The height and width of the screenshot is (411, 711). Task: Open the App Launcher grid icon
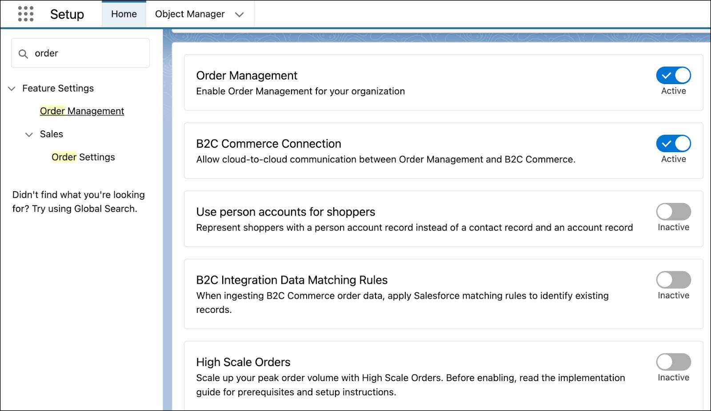[26, 14]
